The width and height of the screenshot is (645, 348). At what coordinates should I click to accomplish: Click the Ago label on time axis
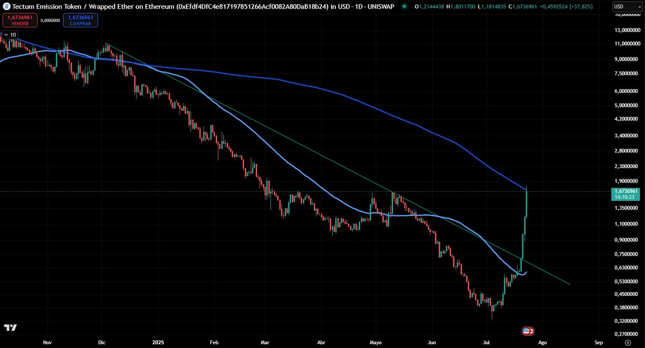543,342
